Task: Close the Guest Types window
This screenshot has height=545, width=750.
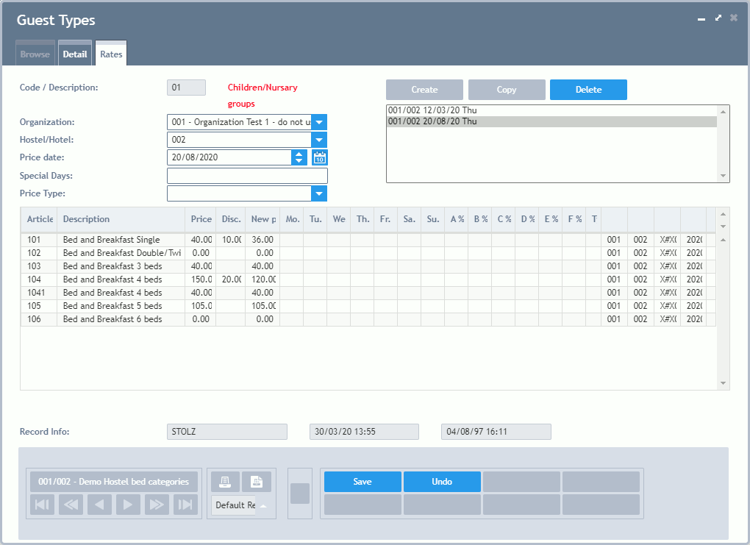Action: 733,18
